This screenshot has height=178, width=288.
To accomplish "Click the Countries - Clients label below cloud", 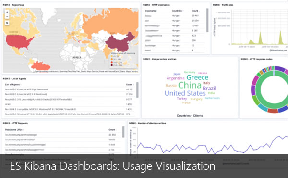I will click(x=190, y=116).
